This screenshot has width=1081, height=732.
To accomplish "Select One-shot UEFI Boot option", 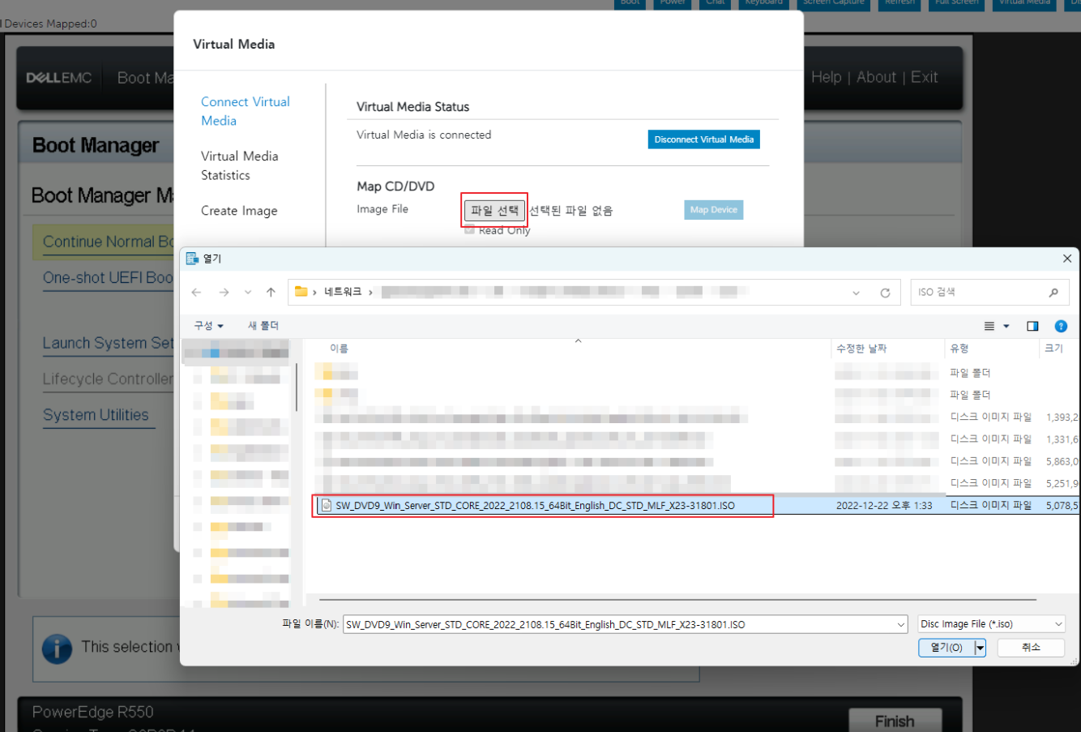I will point(108,277).
